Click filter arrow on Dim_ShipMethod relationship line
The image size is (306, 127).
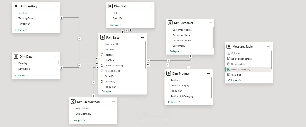pyautogui.click(x=93, y=82)
